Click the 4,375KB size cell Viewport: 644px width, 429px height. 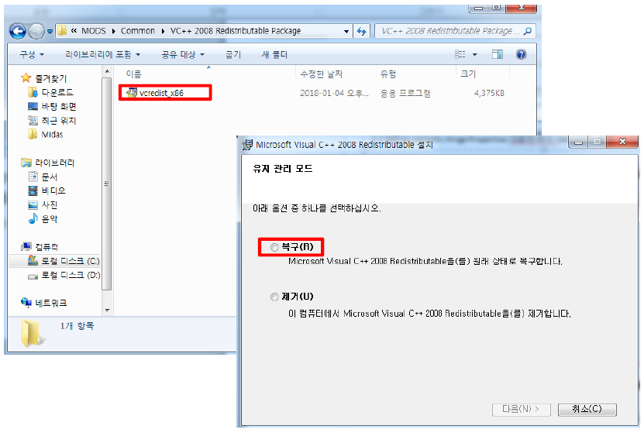489,93
